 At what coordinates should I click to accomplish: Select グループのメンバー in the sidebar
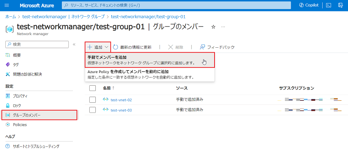pos(39,115)
